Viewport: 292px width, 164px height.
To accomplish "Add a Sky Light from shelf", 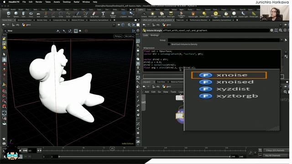I will point(226,14).
